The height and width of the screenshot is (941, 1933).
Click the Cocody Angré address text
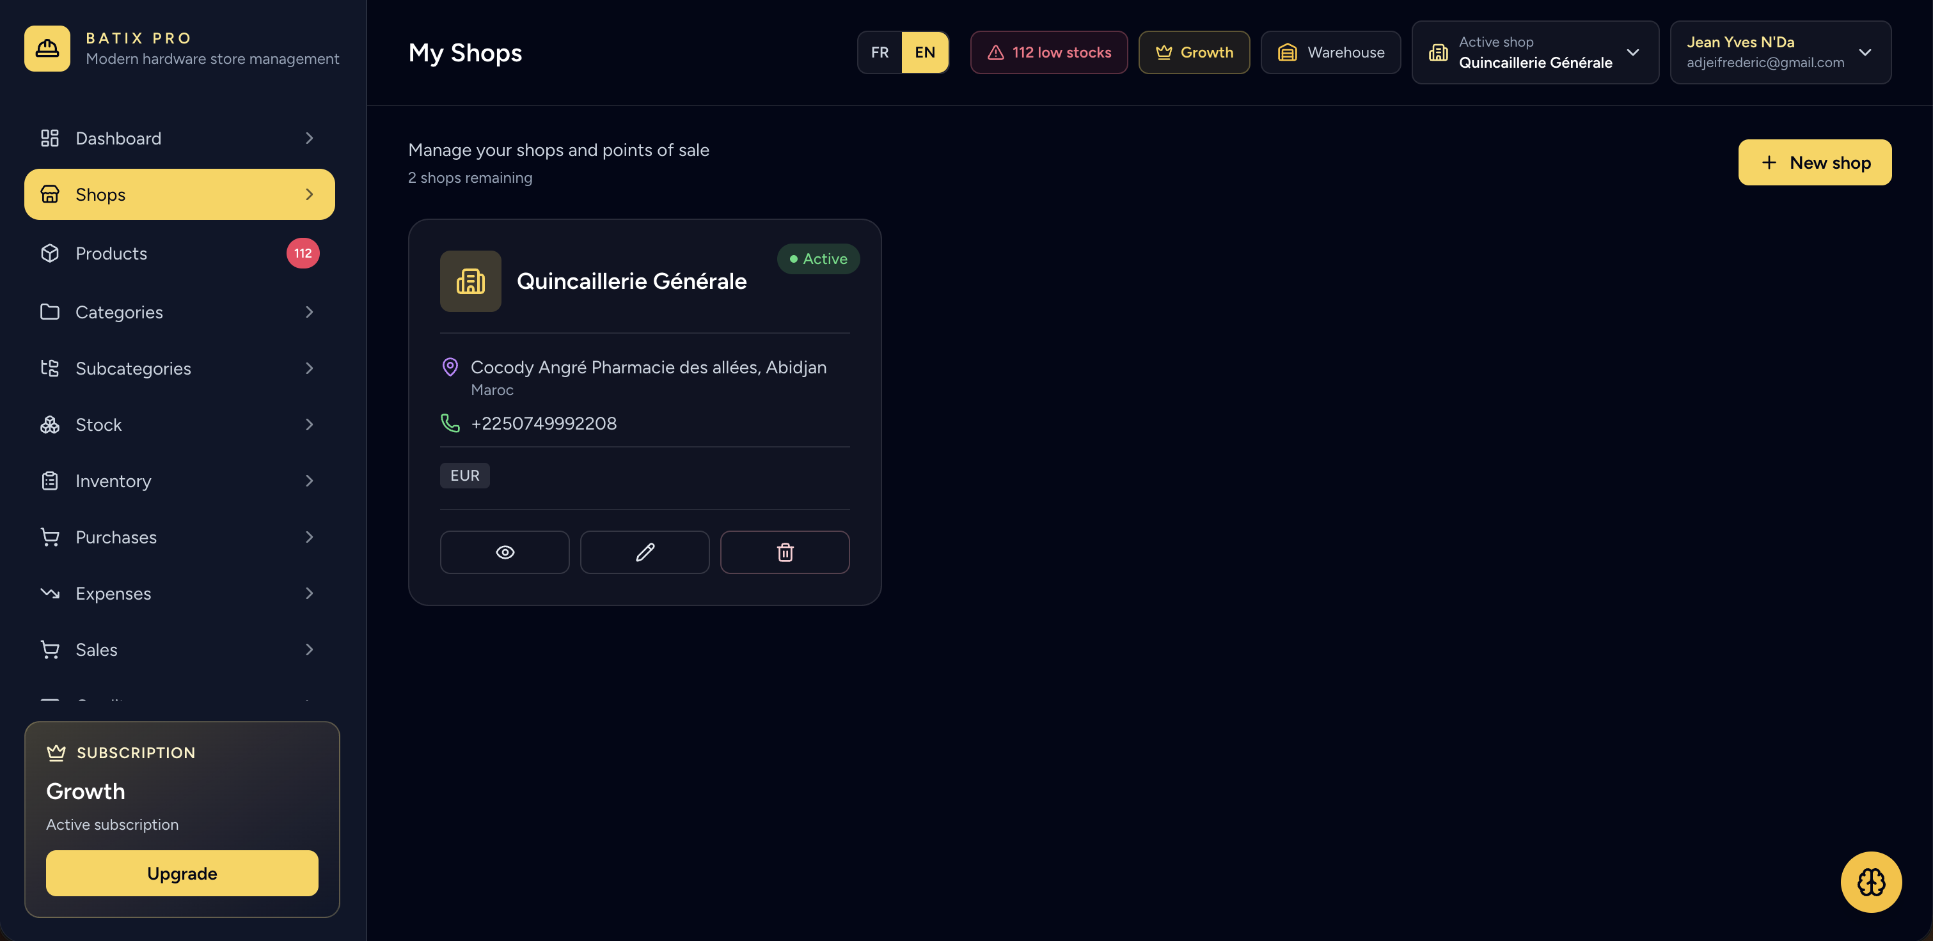tap(649, 368)
